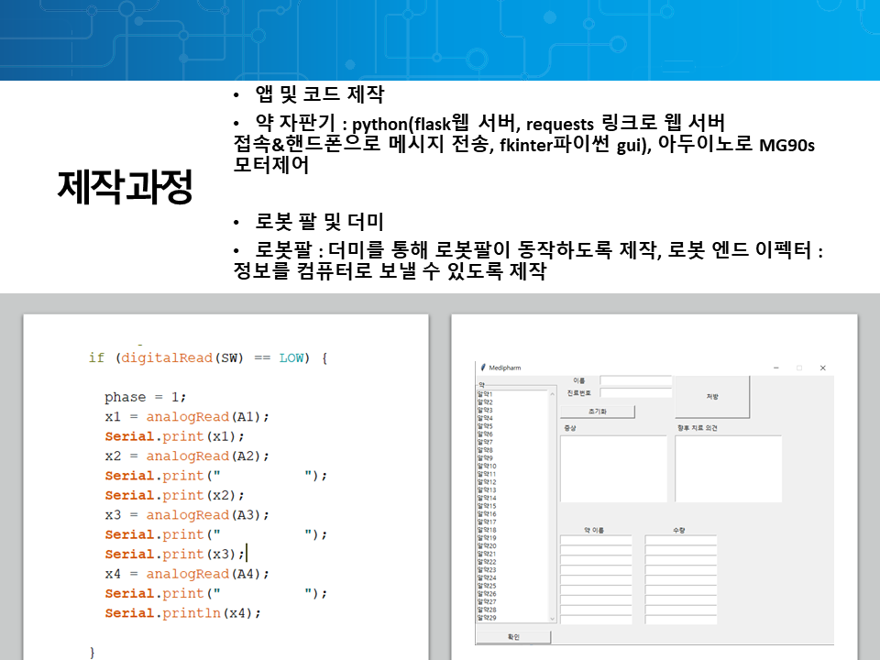Click inside the 증상 text area
Viewport: 880px width, 660px height.
click(x=613, y=468)
